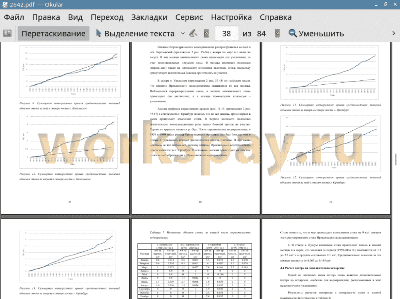Select the Выделение текста tool

(135, 34)
